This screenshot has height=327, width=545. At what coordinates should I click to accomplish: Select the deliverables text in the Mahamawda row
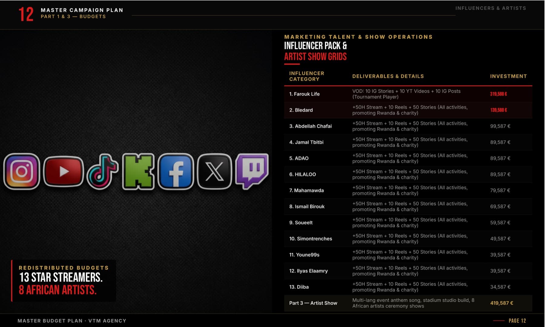click(x=410, y=190)
